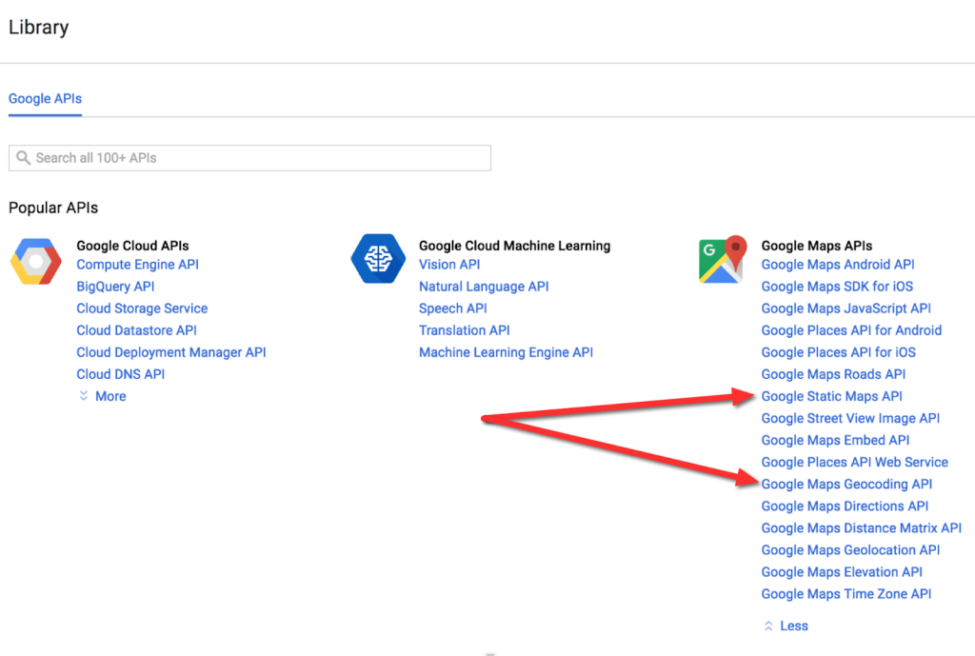Select Google Places API Web Service
This screenshot has width=975, height=656.
tap(854, 462)
